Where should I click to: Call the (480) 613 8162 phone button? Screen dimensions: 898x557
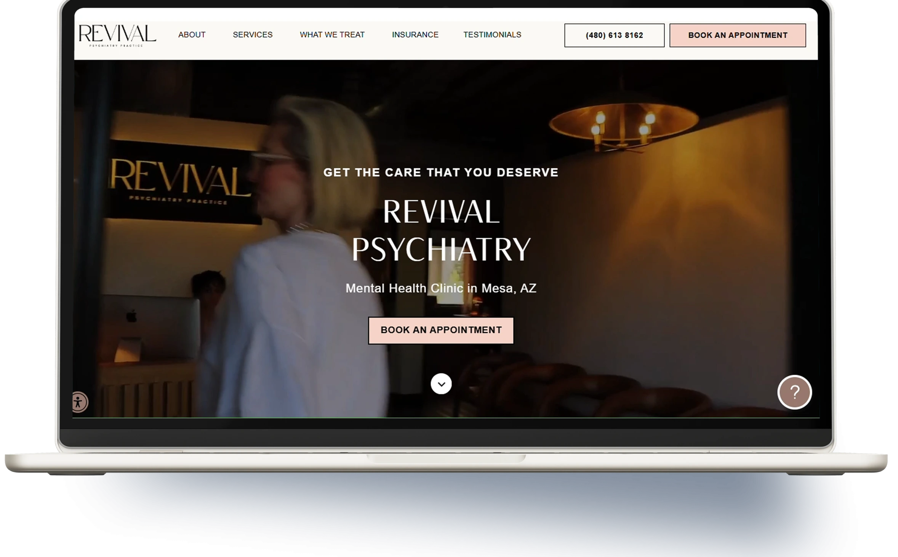point(614,35)
